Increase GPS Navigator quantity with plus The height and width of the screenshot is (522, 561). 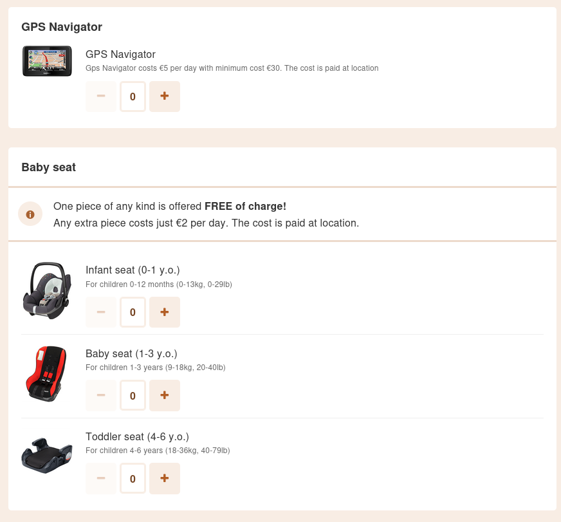tap(165, 97)
